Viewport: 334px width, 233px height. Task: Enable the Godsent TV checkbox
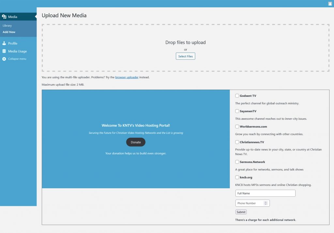tap(237, 96)
